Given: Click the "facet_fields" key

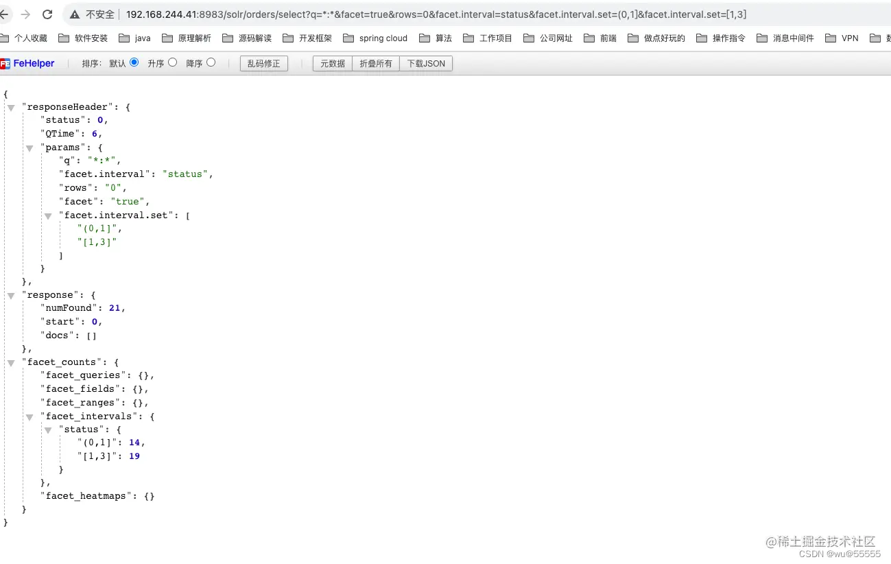Looking at the screenshot, I should pyautogui.click(x=80, y=389).
